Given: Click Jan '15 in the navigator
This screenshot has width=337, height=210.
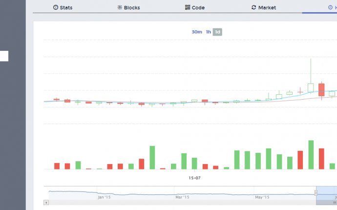Looking at the screenshot, I should [x=104, y=197].
